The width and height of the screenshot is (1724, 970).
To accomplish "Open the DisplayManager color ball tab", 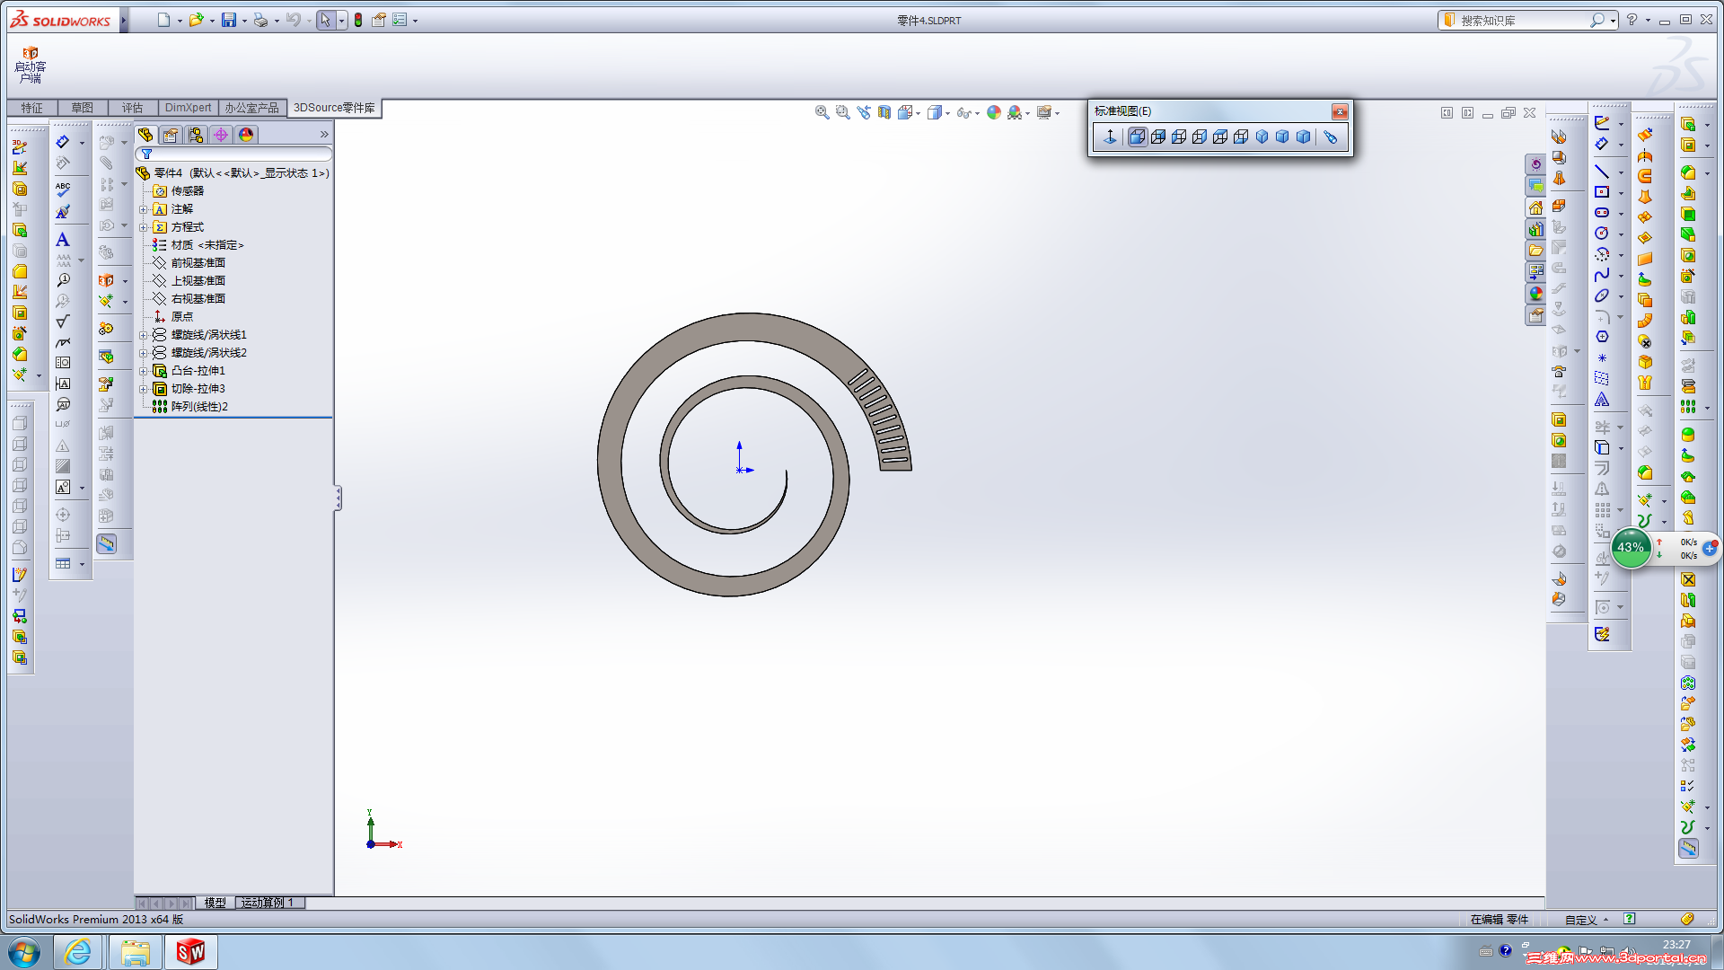I will click(x=246, y=135).
